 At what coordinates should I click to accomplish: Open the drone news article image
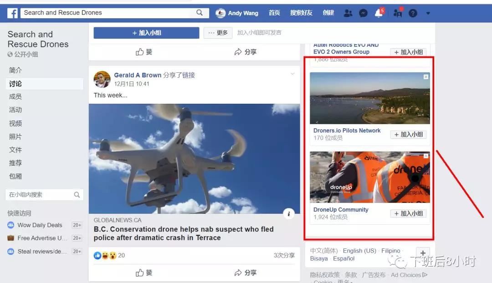[194, 159]
